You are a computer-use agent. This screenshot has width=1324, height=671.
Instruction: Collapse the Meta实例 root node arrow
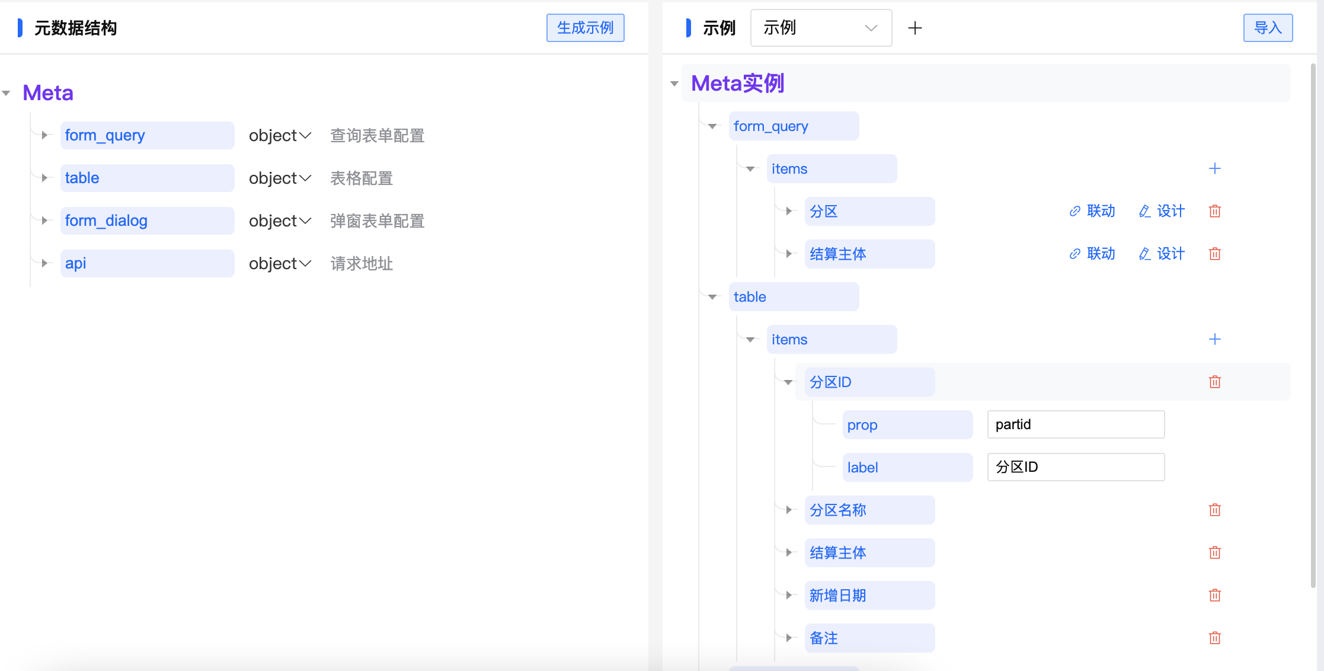pos(674,84)
